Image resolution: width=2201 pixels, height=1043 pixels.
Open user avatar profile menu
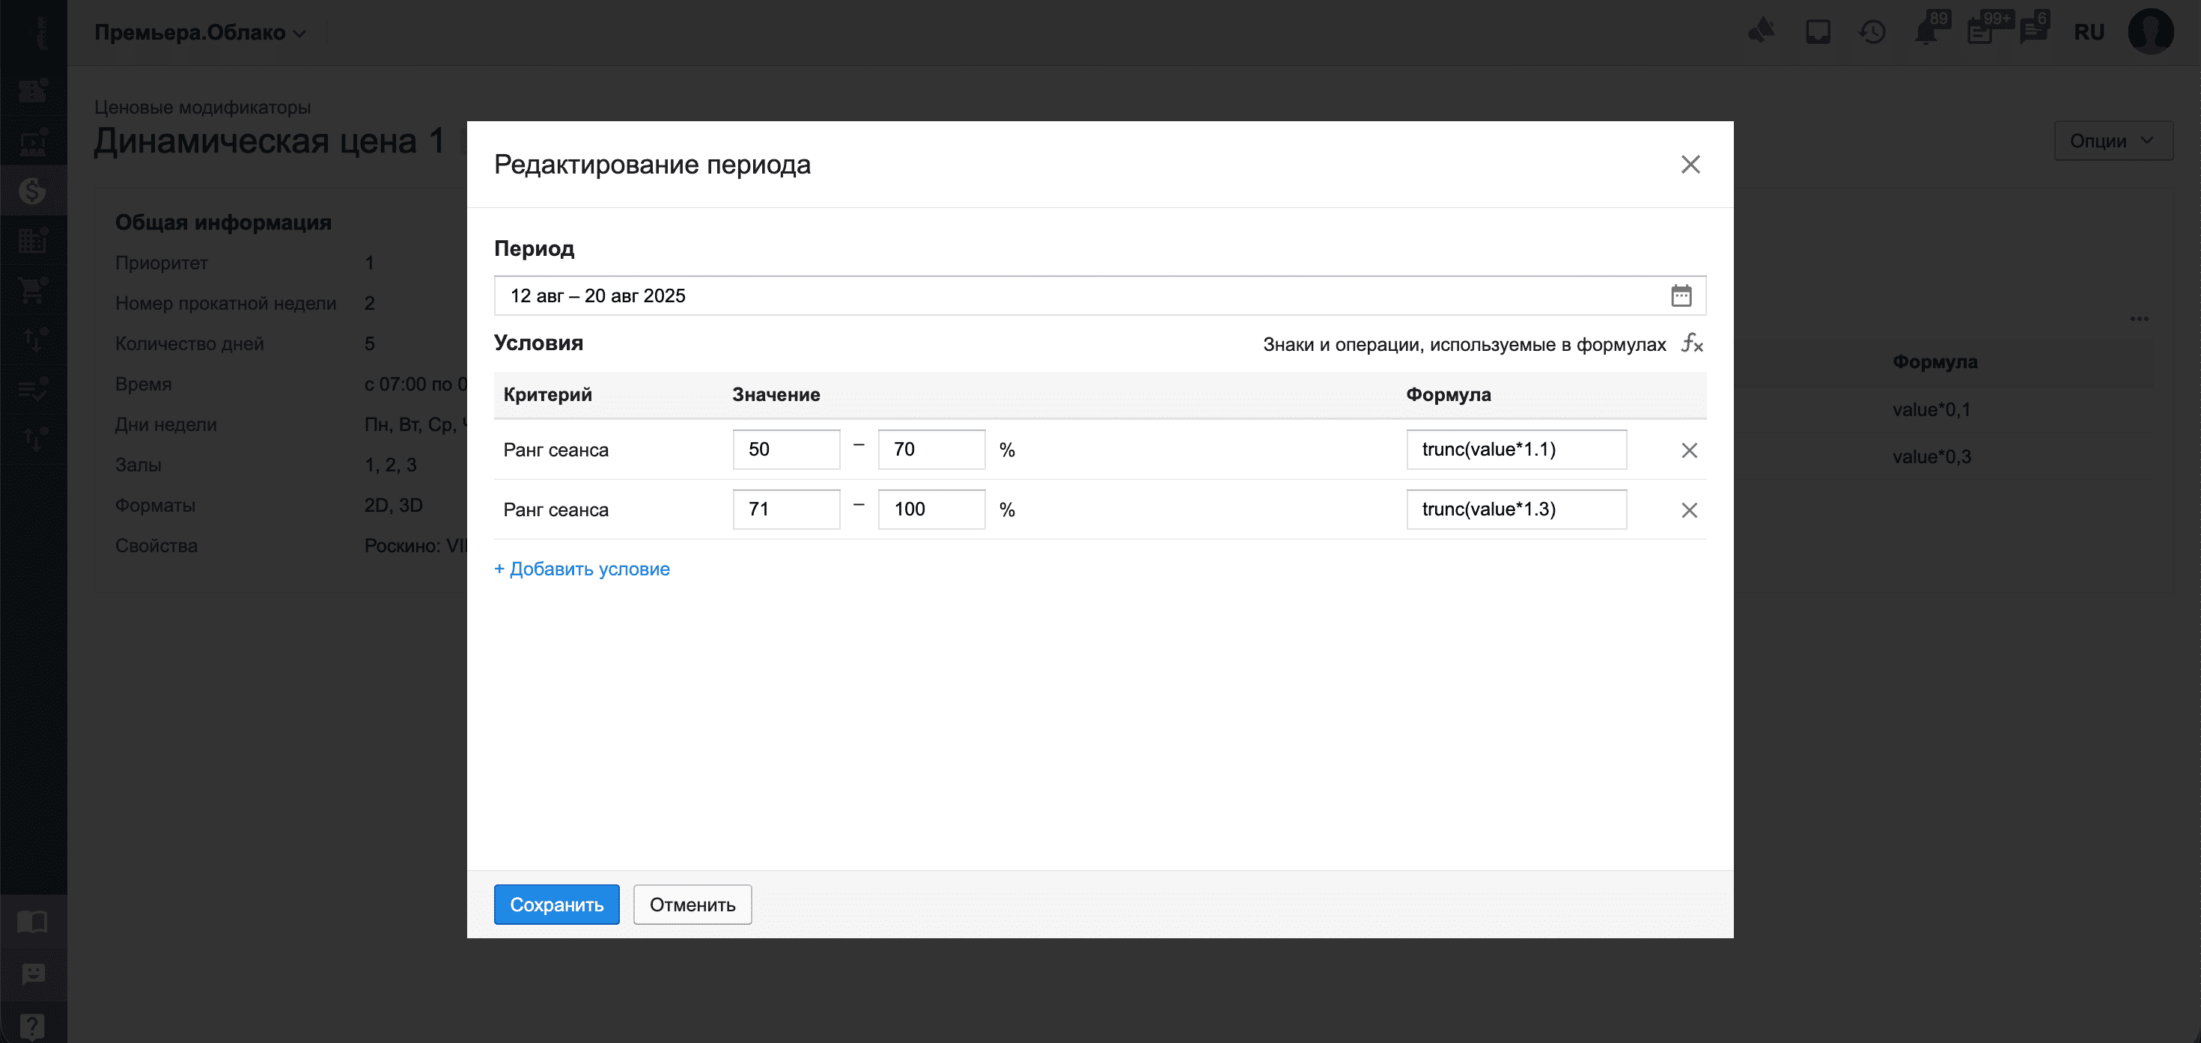pos(2151,32)
